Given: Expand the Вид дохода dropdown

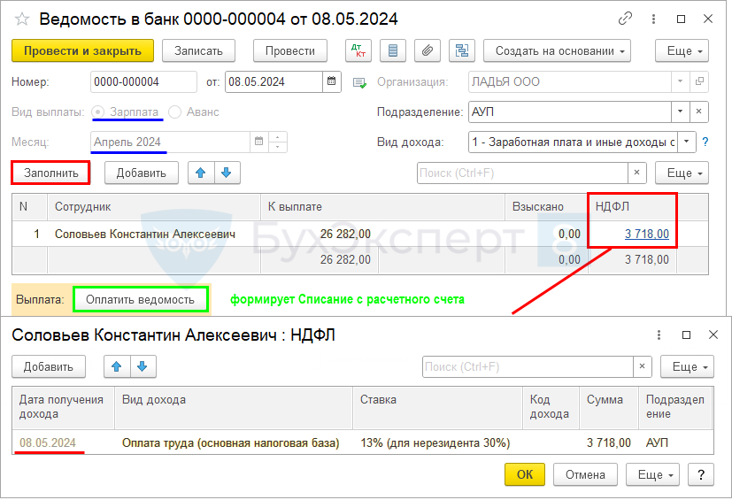Looking at the screenshot, I should click(x=686, y=142).
